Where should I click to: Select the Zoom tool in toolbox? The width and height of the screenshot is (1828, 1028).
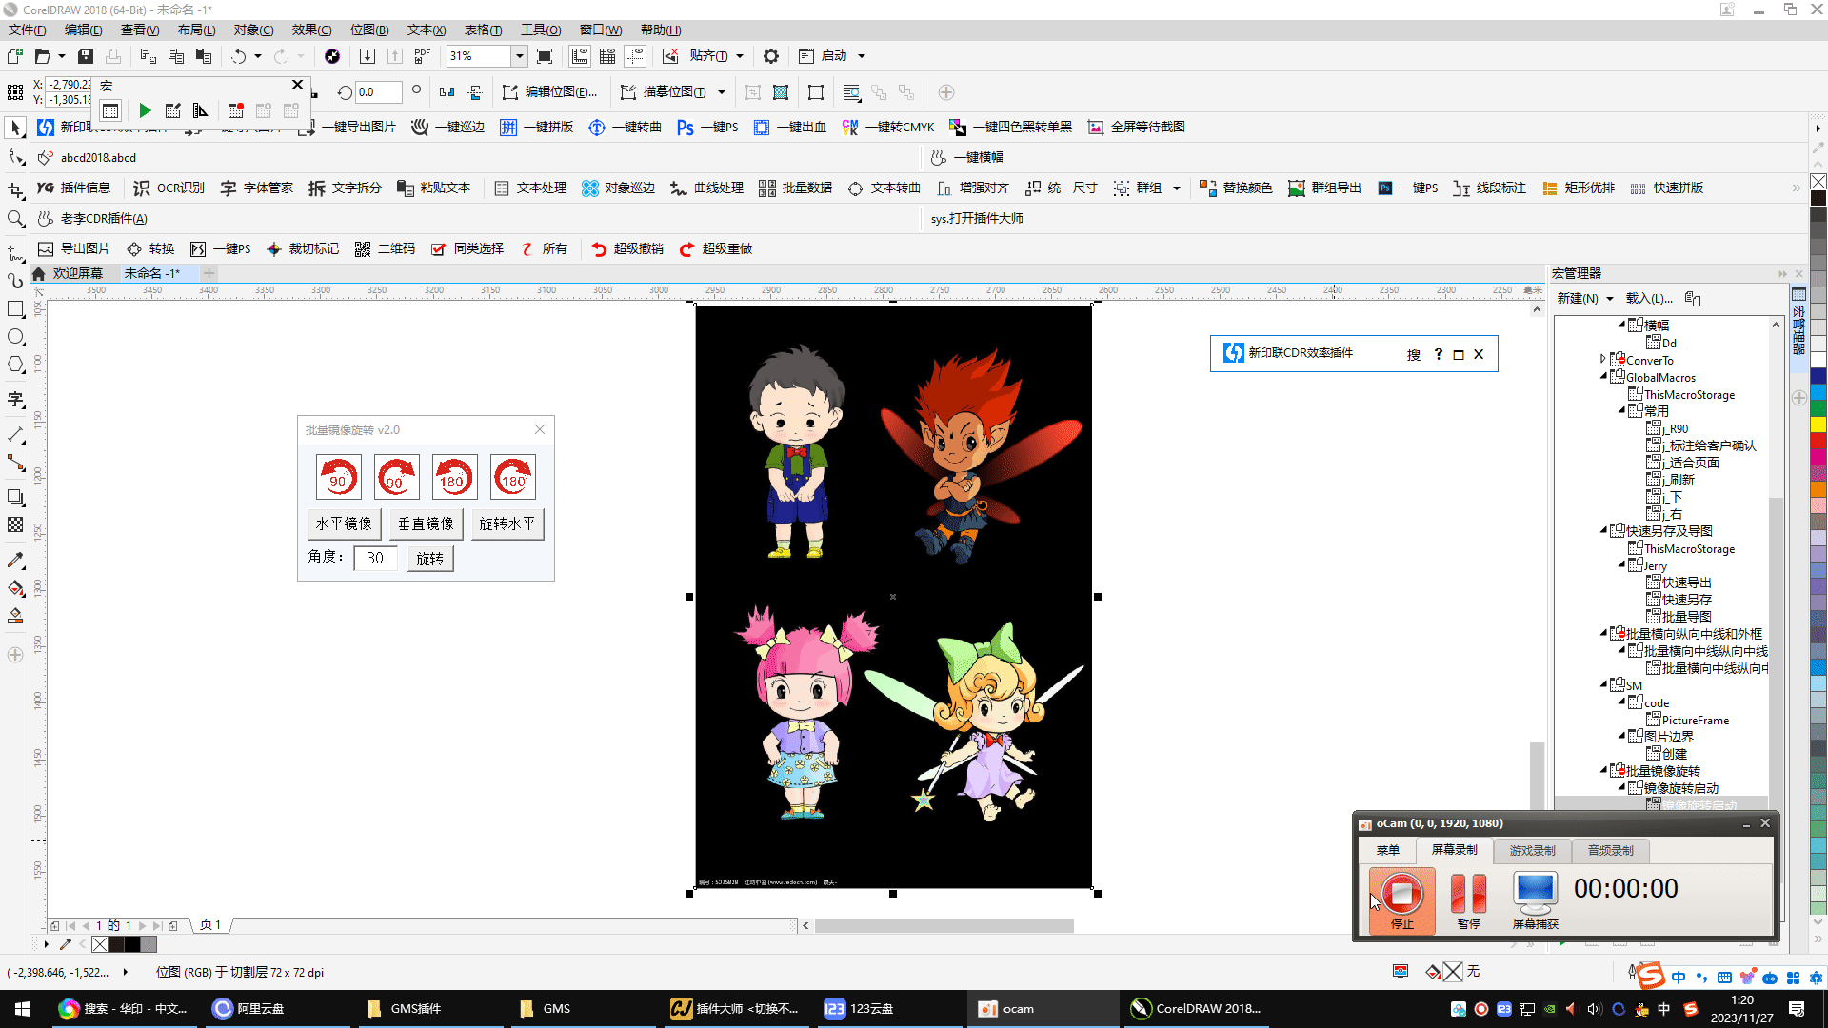(x=15, y=219)
